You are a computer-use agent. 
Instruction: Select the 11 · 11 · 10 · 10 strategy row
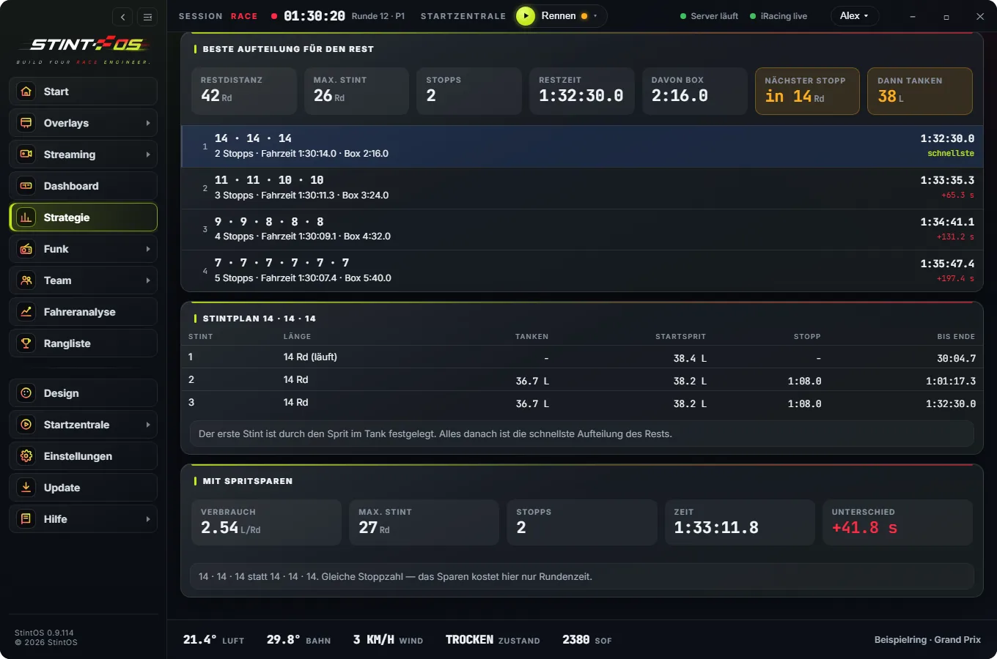pos(582,188)
